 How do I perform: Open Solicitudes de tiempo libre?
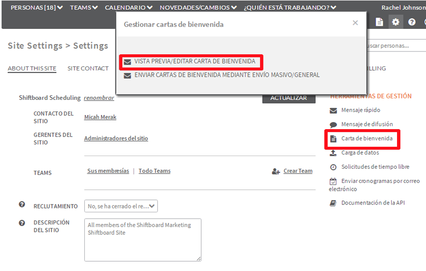[375, 167]
